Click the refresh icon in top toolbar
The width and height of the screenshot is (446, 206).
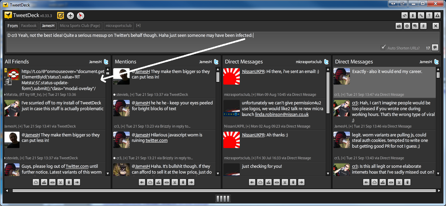[x=405, y=15]
